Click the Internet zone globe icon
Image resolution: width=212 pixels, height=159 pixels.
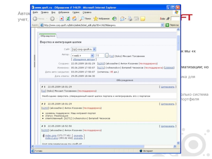click(x=141, y=151)
